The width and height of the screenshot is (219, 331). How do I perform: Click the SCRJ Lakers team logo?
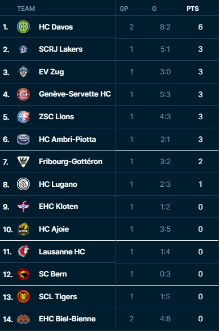[x=23, y=49]
